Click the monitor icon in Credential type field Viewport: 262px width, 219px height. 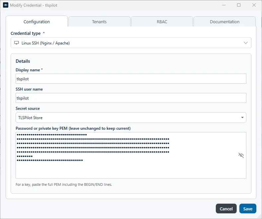(x=16, y=43)
